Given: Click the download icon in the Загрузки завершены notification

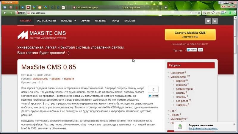Looking at the screenshot, I should click(x=180, y=127).
